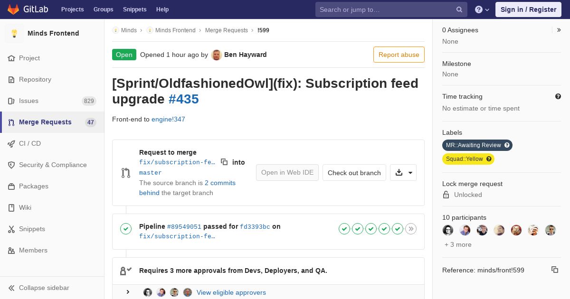This screenshot has width=570, height=299.
Task: Copy the source branch name
Action: (224, 162)
